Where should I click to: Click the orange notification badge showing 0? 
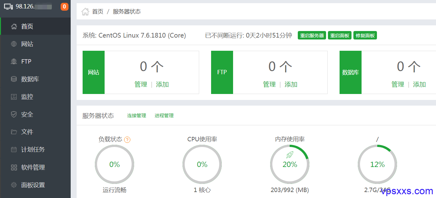coord(64,7)
